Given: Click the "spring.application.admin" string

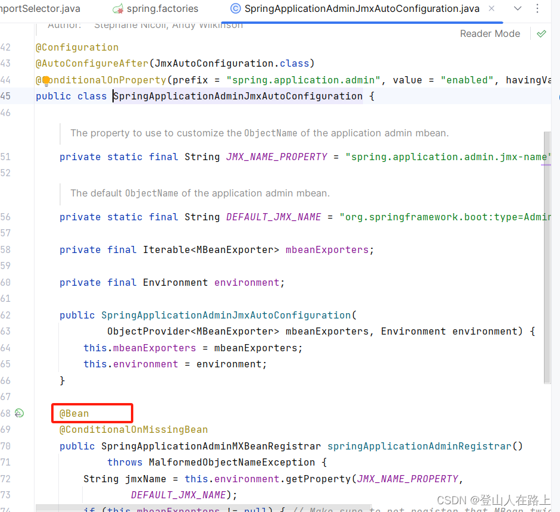Looking at the screenshot, I should click(304, 80).
